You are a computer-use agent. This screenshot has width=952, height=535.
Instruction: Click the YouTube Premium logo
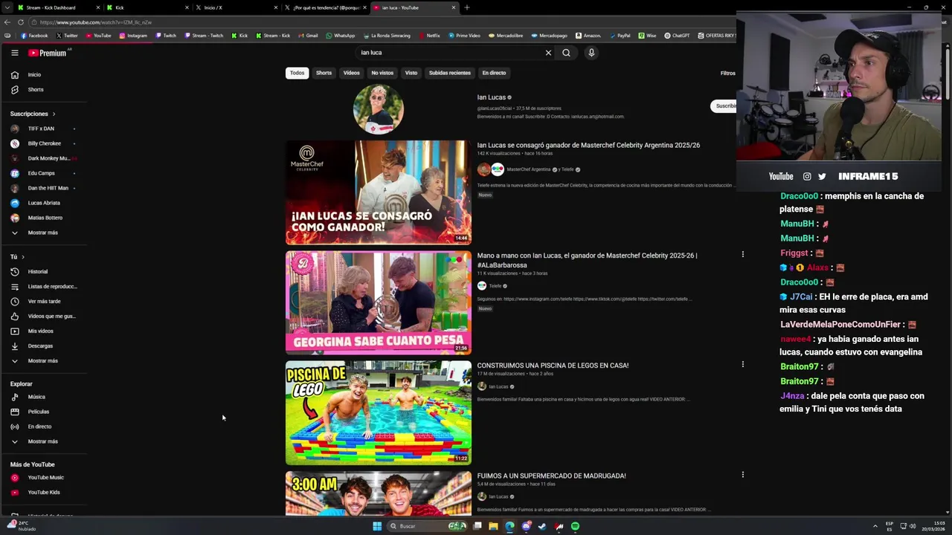click(x=48, y=53)
